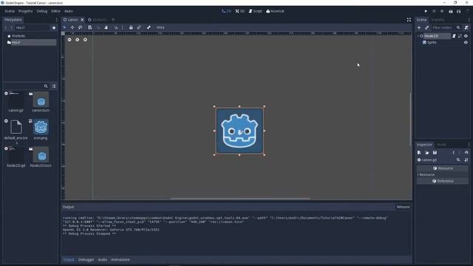Play the project
This screenshot has height=266, width=473.
(x=426, y=11)
